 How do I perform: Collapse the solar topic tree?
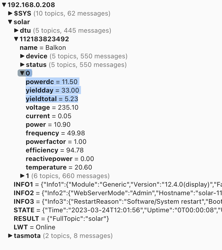pyautogui.click(x=10, y=22)
